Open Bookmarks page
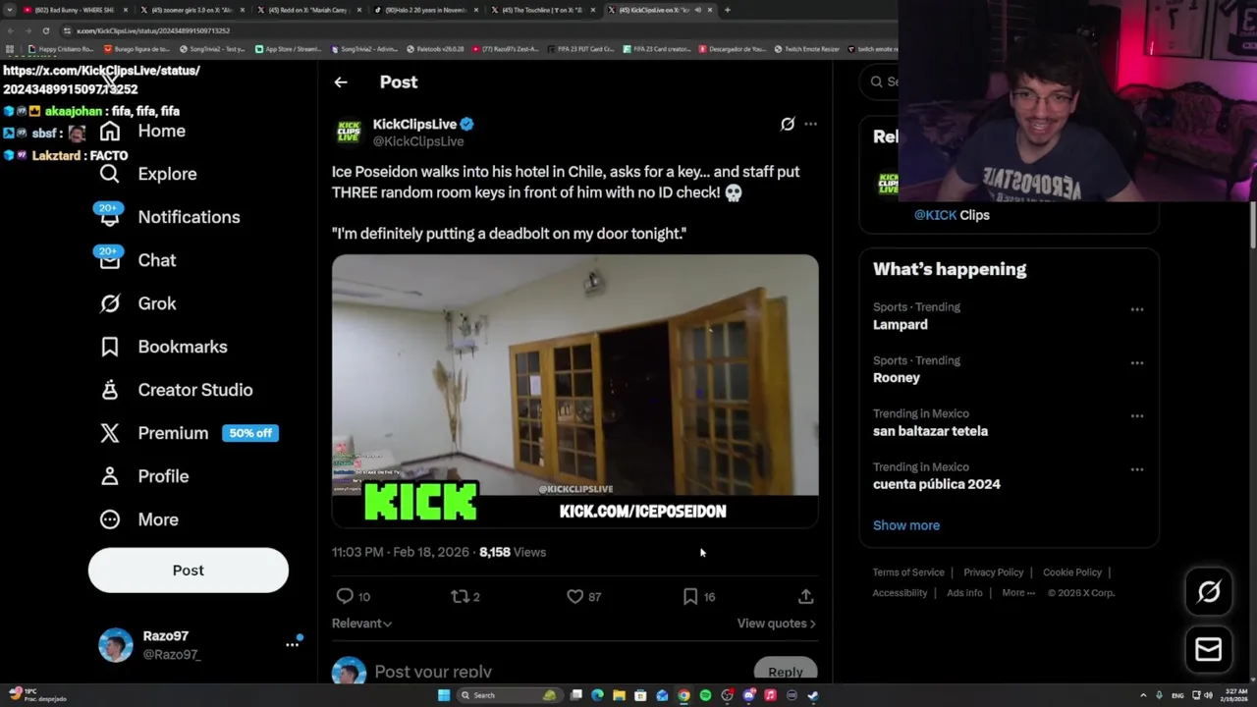 [163, 347]
